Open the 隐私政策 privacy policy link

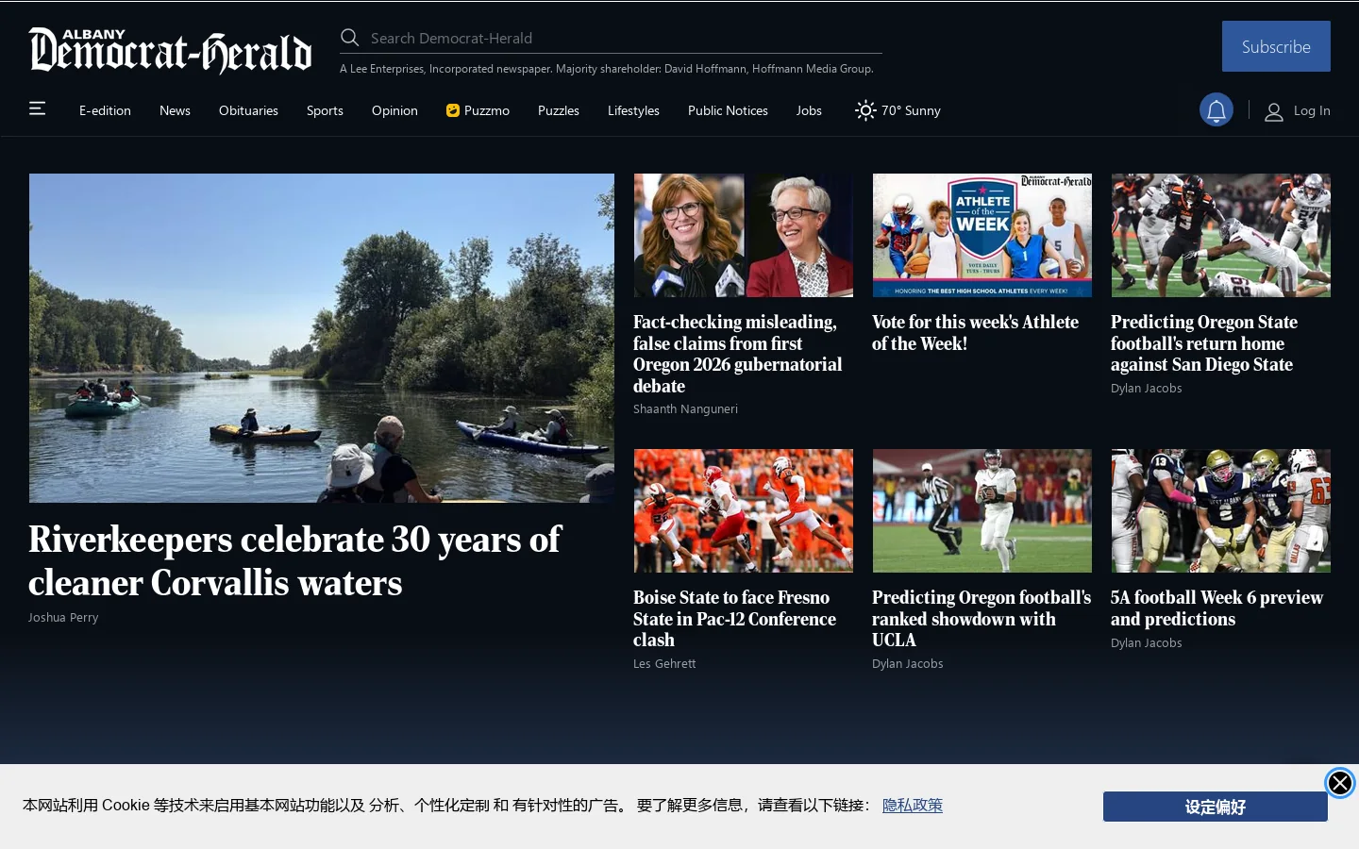(x=913, y=805)
